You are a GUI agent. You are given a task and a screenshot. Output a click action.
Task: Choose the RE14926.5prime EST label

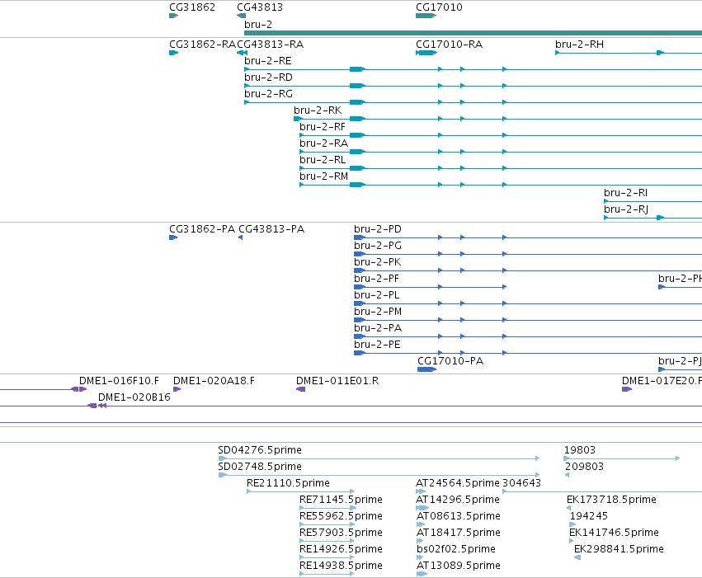pos(341,549)
